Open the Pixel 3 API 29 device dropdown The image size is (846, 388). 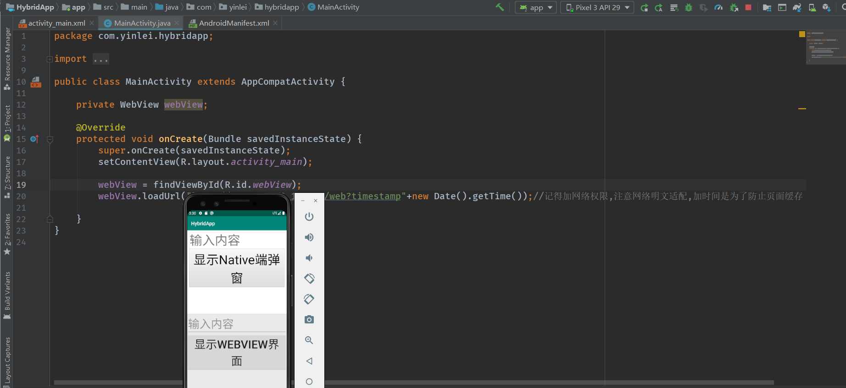(597, 7)
